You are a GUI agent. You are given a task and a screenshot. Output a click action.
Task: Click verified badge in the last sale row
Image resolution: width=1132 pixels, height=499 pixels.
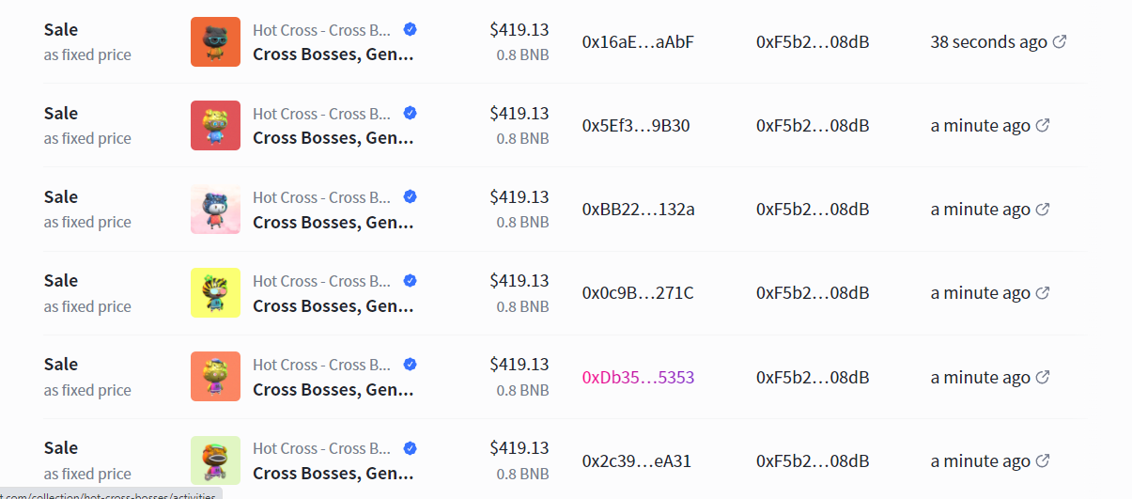pos(410,448)
